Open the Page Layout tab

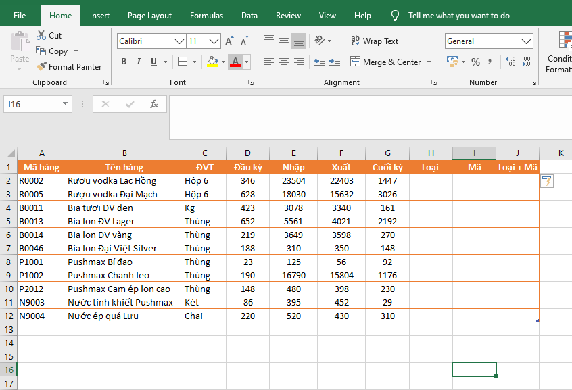149,16
